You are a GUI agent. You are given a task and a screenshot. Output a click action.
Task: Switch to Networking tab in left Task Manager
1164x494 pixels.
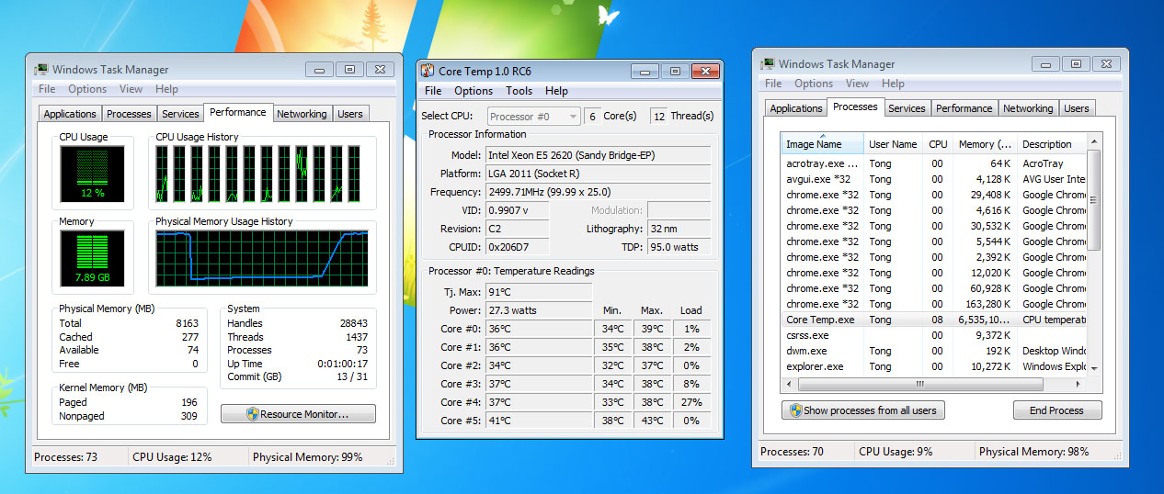[302, 114]
